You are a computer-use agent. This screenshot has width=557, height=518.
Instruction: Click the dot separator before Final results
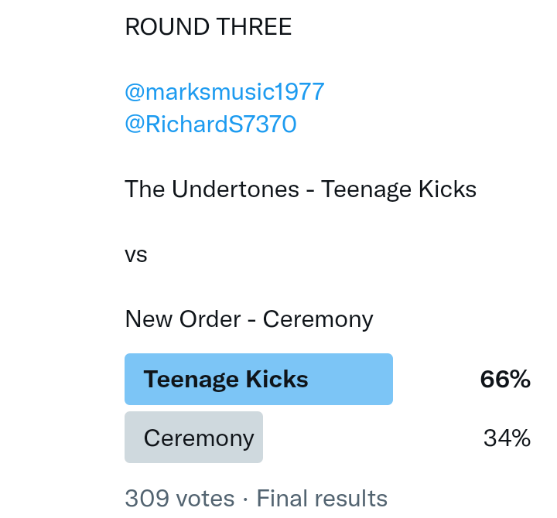click(x=245, y=499)
